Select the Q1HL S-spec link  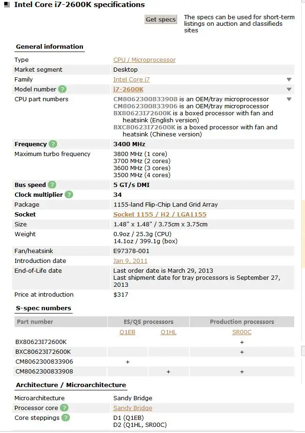click(x=168, y=332)
